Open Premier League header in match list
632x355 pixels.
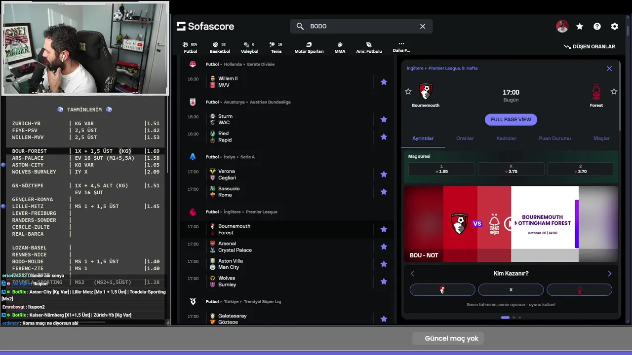tap(262, 212)
